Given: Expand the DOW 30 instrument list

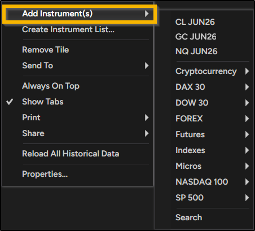Looking at the screenshot, I should [x=204, y=103].
